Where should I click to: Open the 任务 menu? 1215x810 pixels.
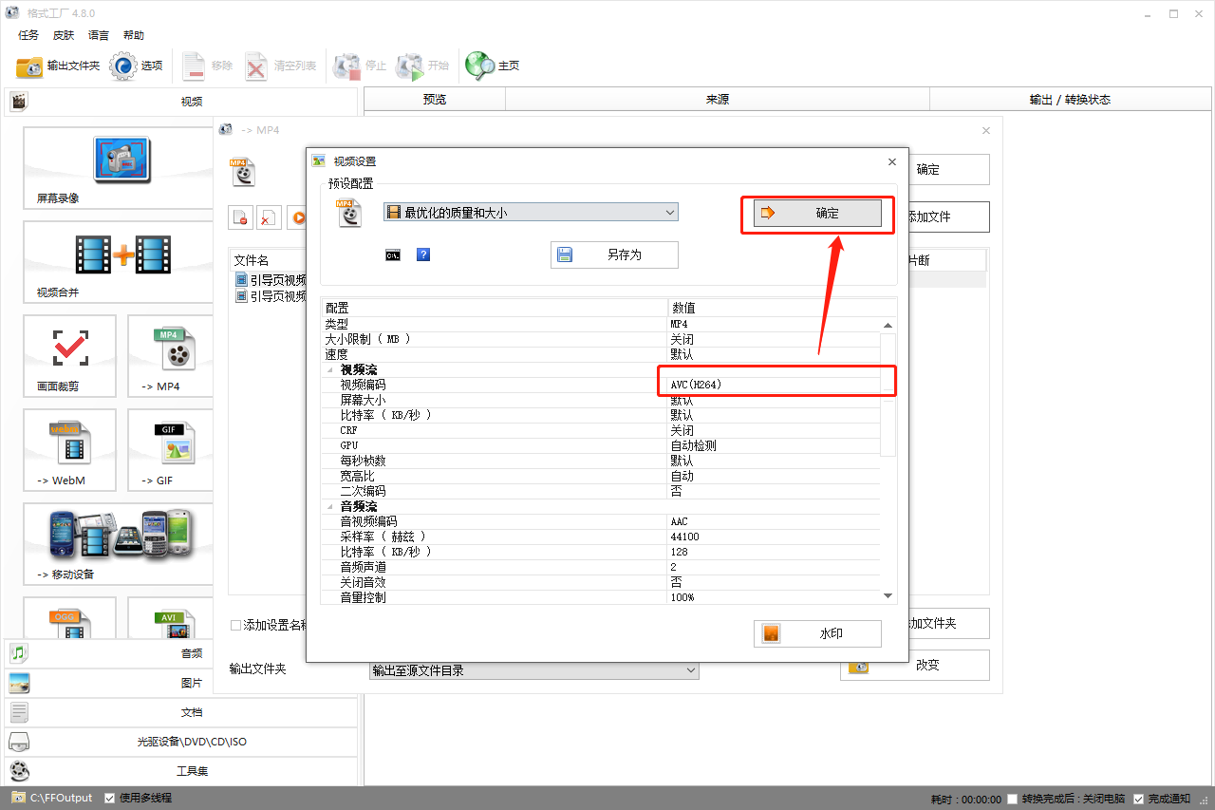(28, 35)
